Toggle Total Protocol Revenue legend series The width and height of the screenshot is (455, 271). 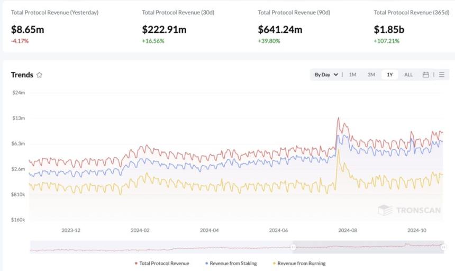162,263
